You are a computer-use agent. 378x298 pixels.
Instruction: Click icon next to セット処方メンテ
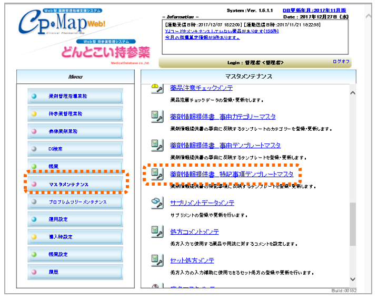click(156, 260)
